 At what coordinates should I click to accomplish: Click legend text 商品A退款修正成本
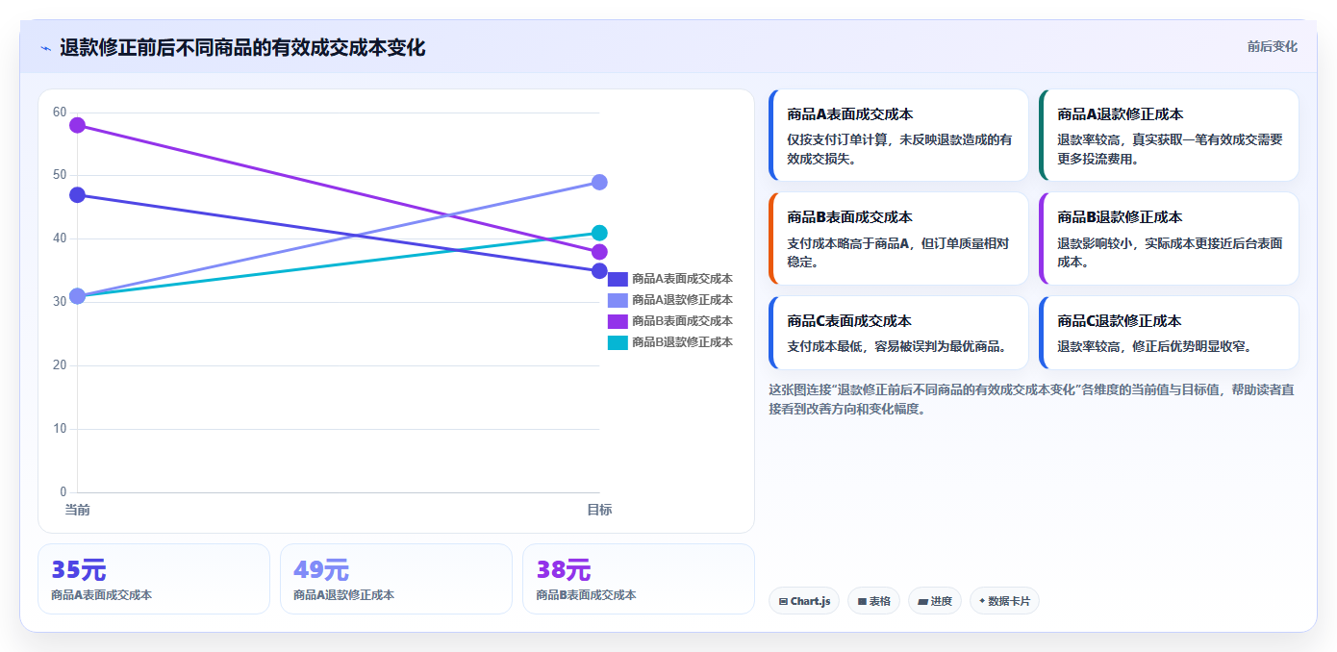pos(682,300)
